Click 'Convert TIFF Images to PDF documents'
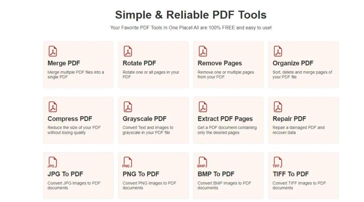The image size is (364, 202). coord(299,185)
